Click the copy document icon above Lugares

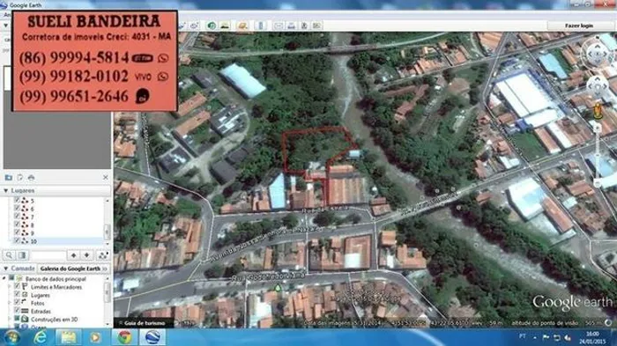[20, 178]
